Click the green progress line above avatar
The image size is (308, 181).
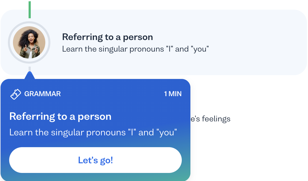click(x=30, y=10)
